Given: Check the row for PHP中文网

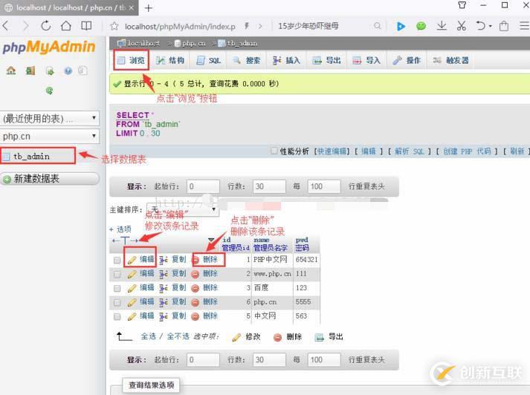Looking at the screenshot, I should pyautogui.click(x=117, y=260).
